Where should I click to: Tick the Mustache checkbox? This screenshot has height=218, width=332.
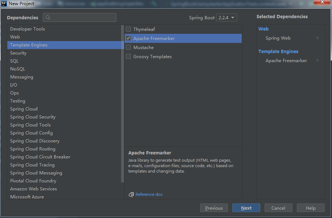[128, 47]
